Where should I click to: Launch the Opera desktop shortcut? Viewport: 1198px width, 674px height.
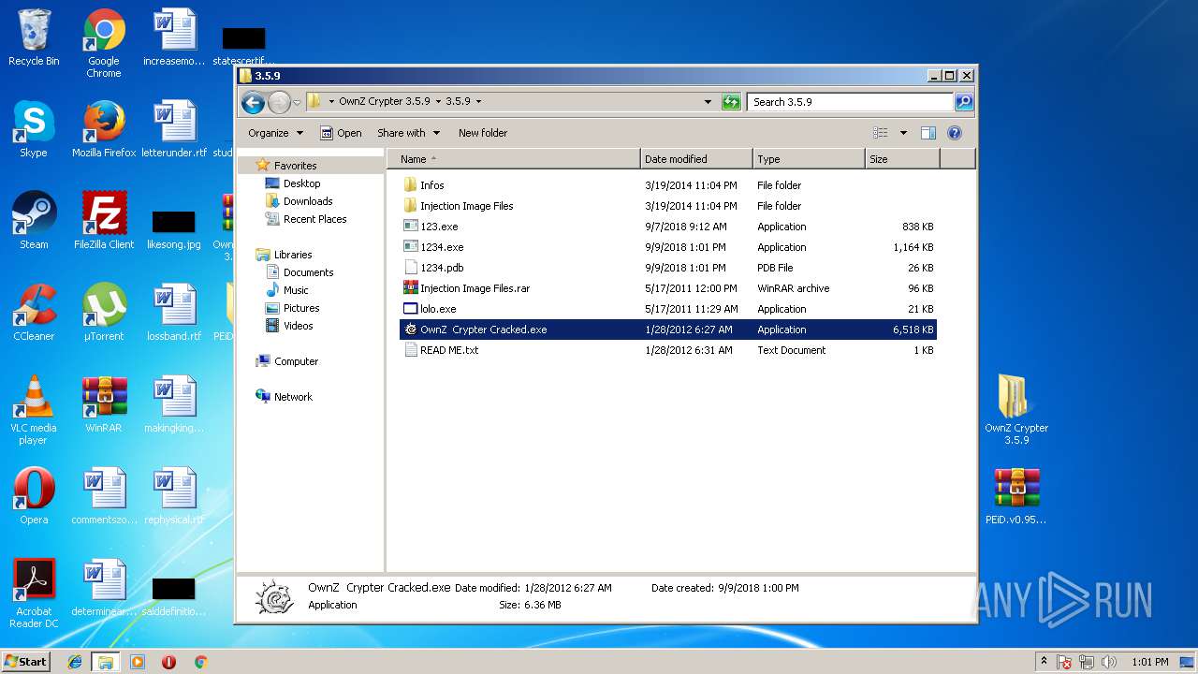coord(34,497)
